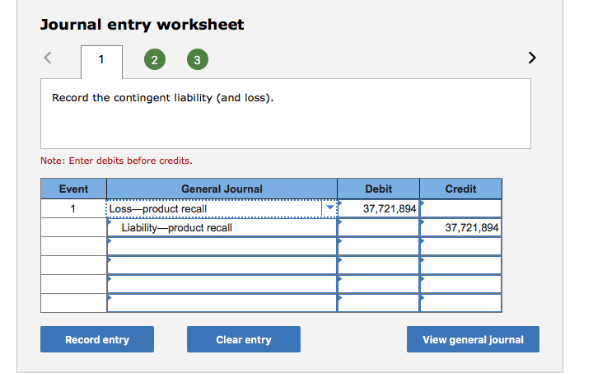Select the third row debit cell

click(379, 246)
